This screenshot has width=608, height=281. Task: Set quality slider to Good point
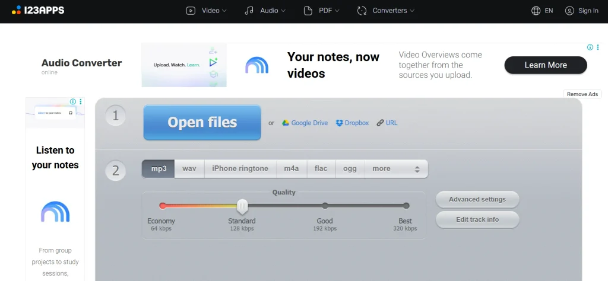point(325,206)
